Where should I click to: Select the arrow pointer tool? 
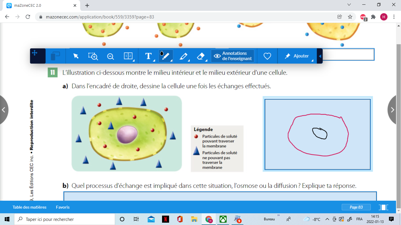coord(76,56)
